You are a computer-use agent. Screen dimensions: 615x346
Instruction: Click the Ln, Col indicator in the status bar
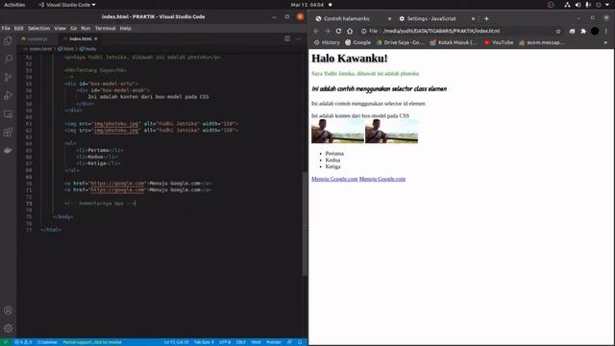176,342
